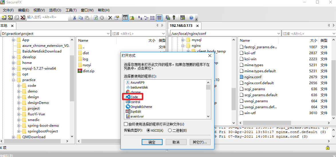Click the synchronize icon in toolbar

[x=168, y=18]
